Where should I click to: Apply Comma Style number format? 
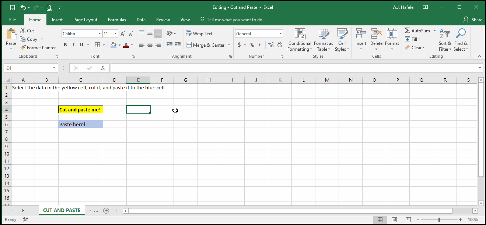(x=260, y=45)
